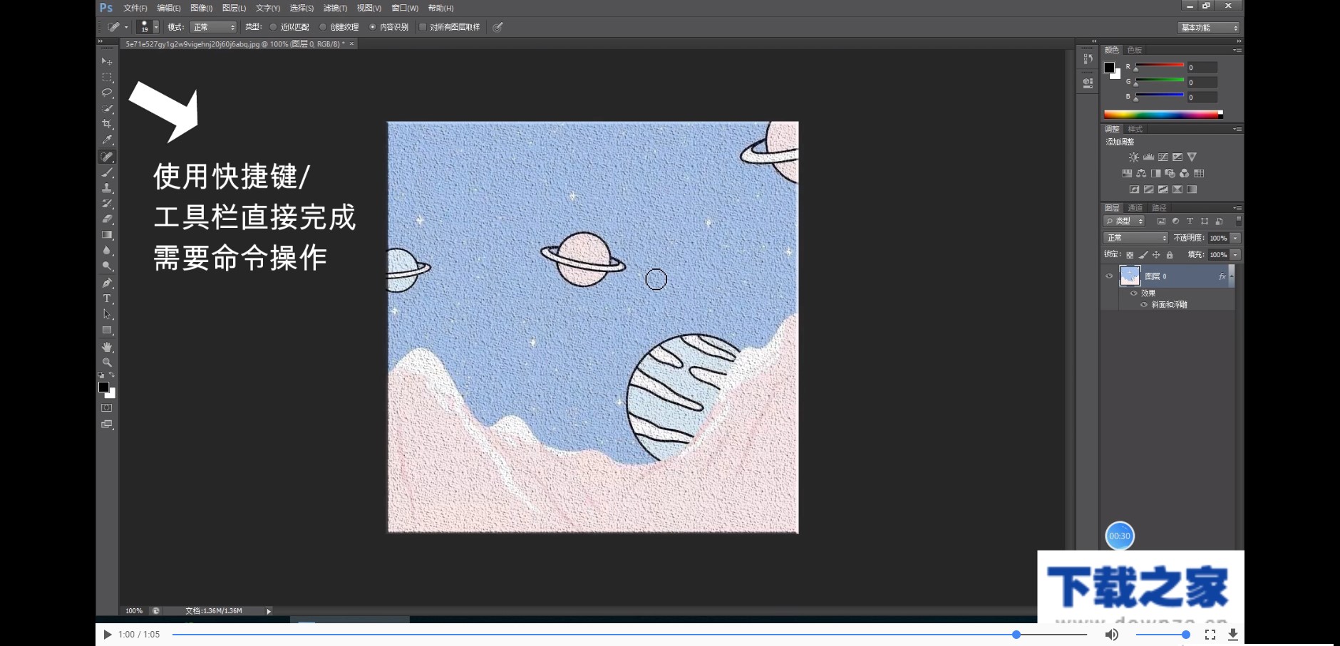Hide 图层 0 using its eye icon

click(x=1109, y=276)
